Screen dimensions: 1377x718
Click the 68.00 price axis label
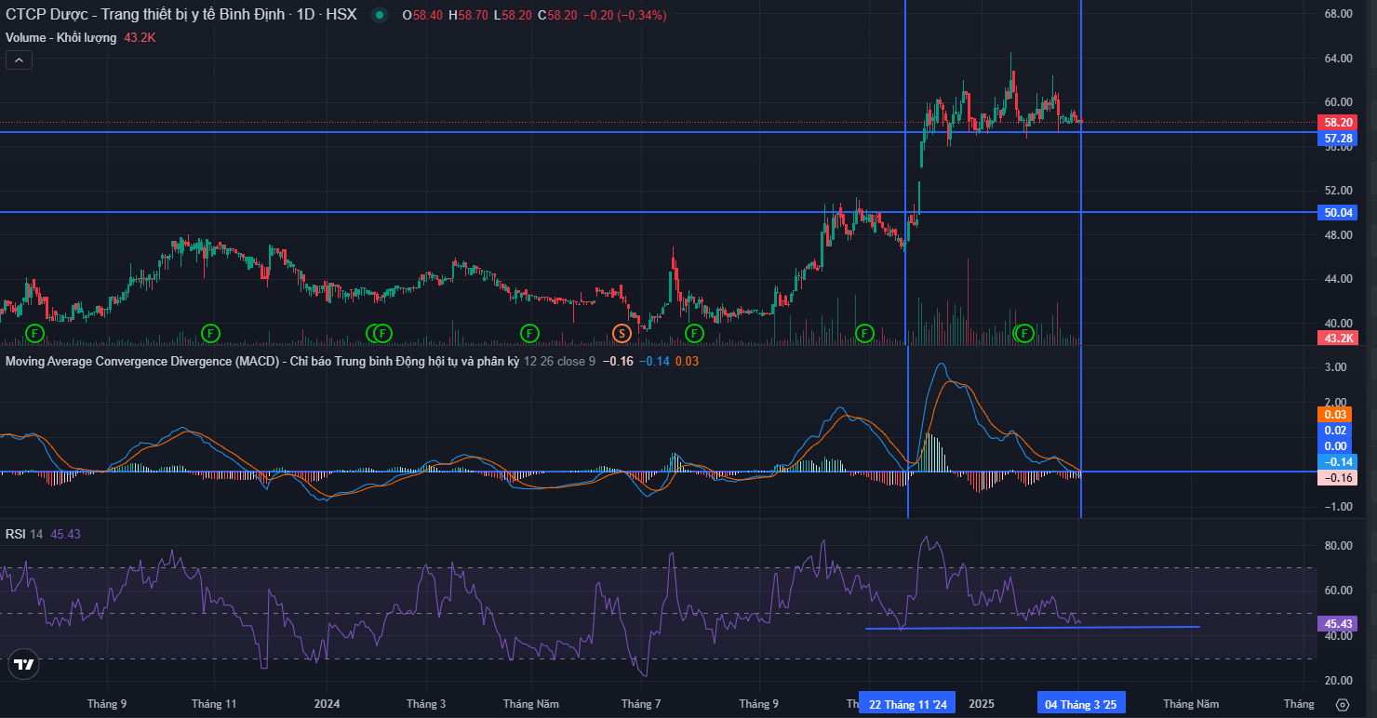click(1338, 14)
